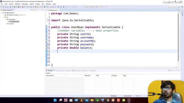Maximize the Project Explorer panel
This screenshot has width=184, height=103.
(43, 10)
